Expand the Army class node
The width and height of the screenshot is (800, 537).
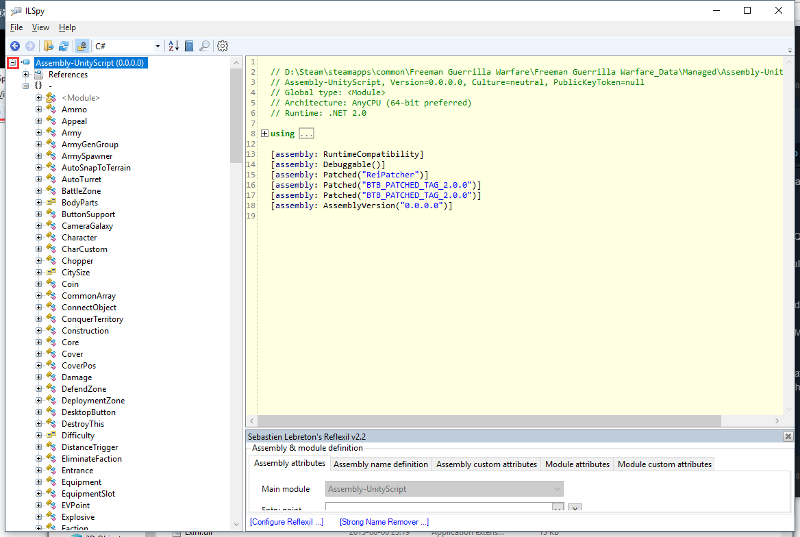tap(39, 133)
